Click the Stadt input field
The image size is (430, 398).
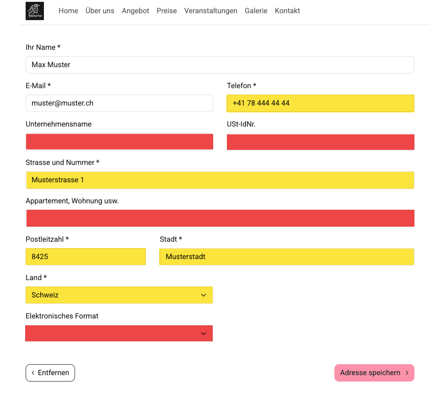[x=286, y=257]
